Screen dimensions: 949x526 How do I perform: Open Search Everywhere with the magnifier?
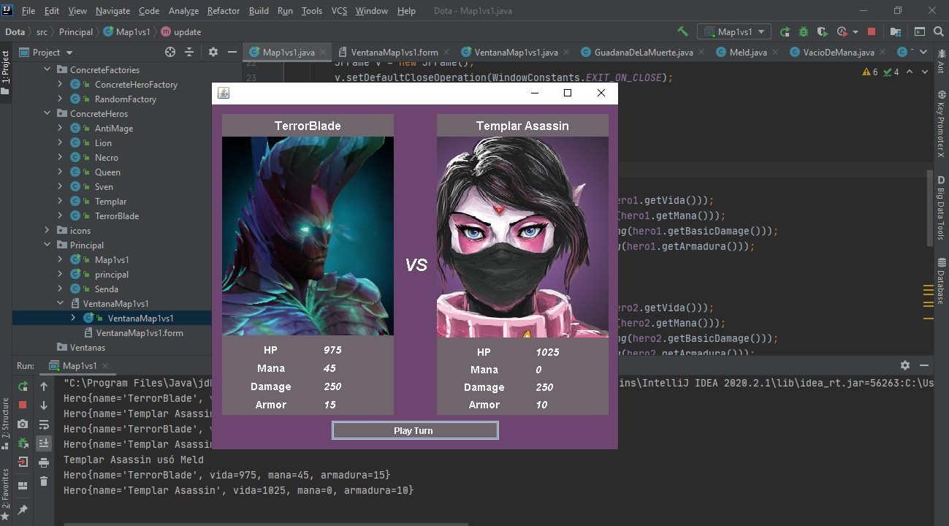click(937, 32)
